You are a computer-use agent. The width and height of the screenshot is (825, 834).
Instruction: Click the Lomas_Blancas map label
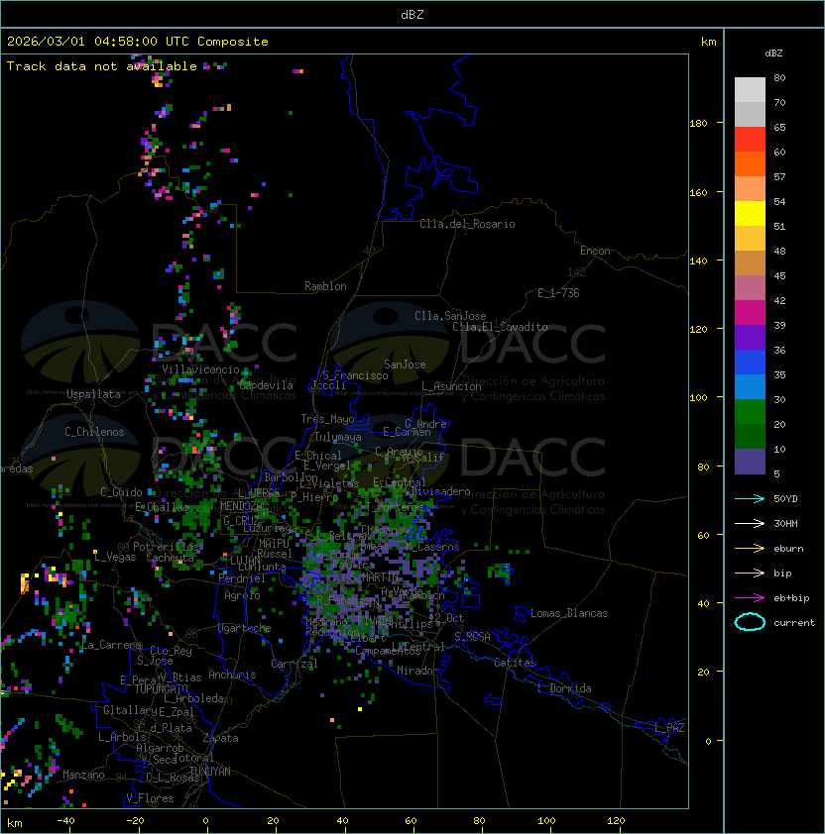pos(569,613)
